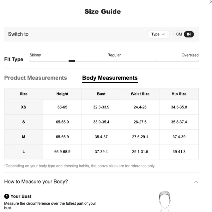This screenshot has width=212, height=212.
Task: Click How to Measure your Body heading
Action: (x=36, y=182)
